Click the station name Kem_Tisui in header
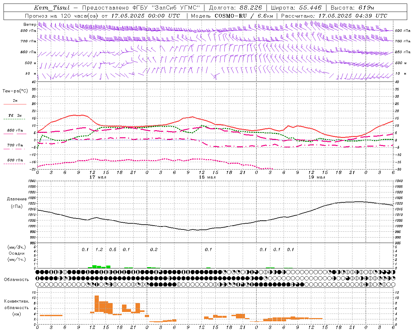This screenshot has width=412, height=330. pyautogui.click(x=51, y=8)
